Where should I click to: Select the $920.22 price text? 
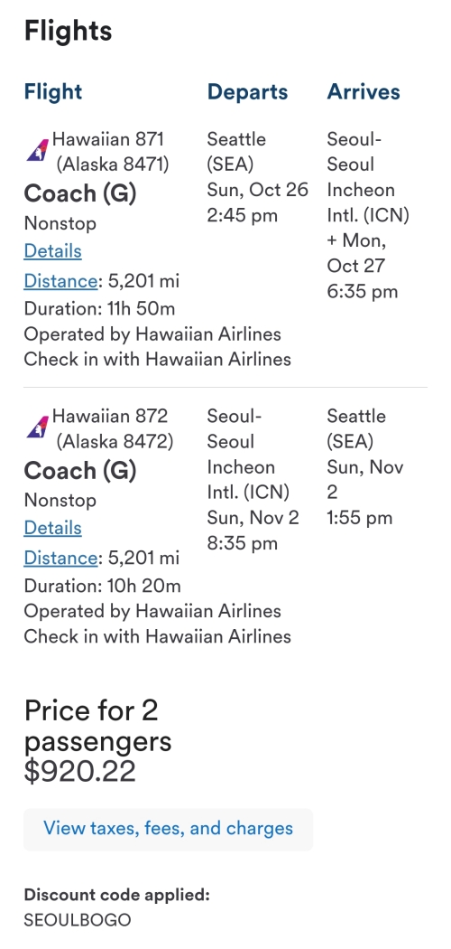click(x=79, y=772)
